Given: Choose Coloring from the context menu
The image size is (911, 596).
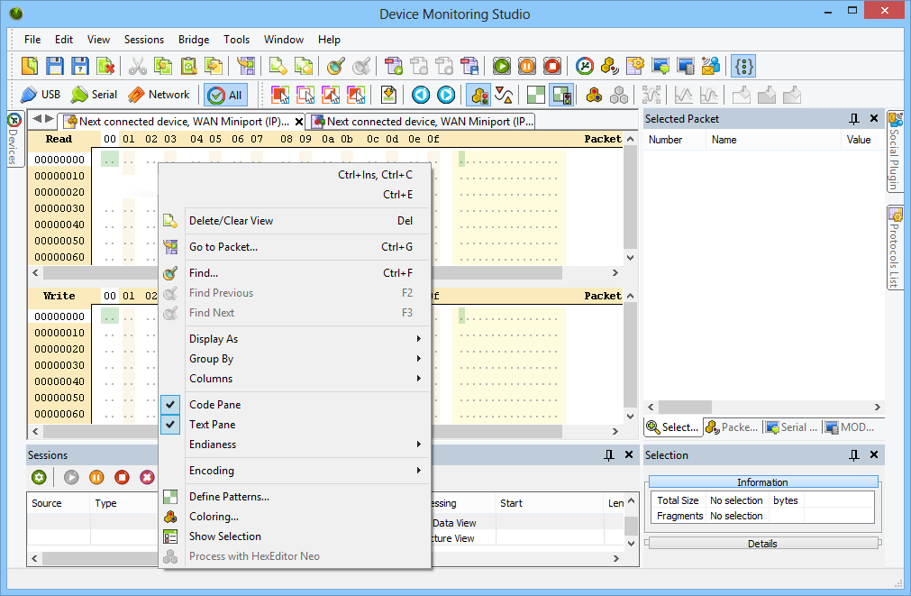Looking at the screenshot, I should point(214,517).
